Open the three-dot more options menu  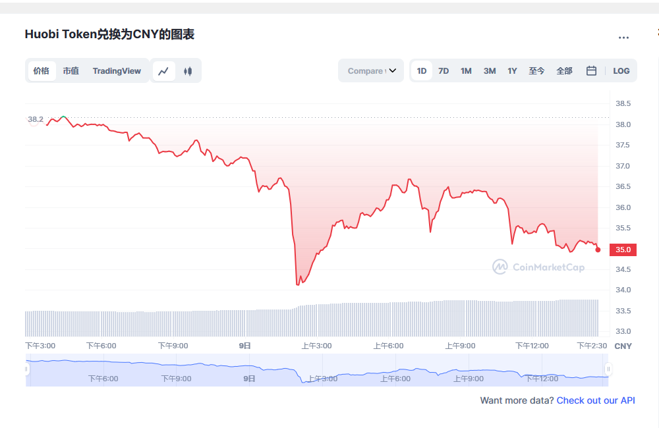623,38
